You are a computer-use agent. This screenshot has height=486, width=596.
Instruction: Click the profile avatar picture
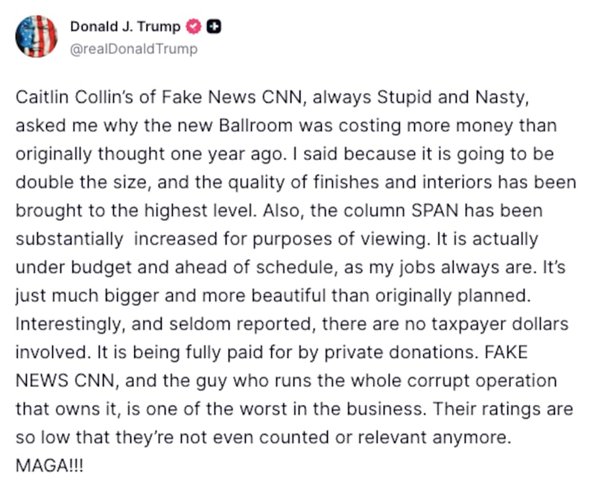[x=37, y=36]
